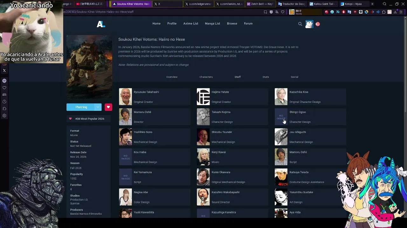407x228 pixels.
Task: Open a new browser tab
Action: tap(372, 4)
